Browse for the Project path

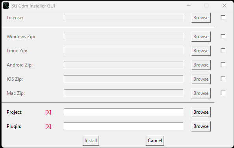201,112
